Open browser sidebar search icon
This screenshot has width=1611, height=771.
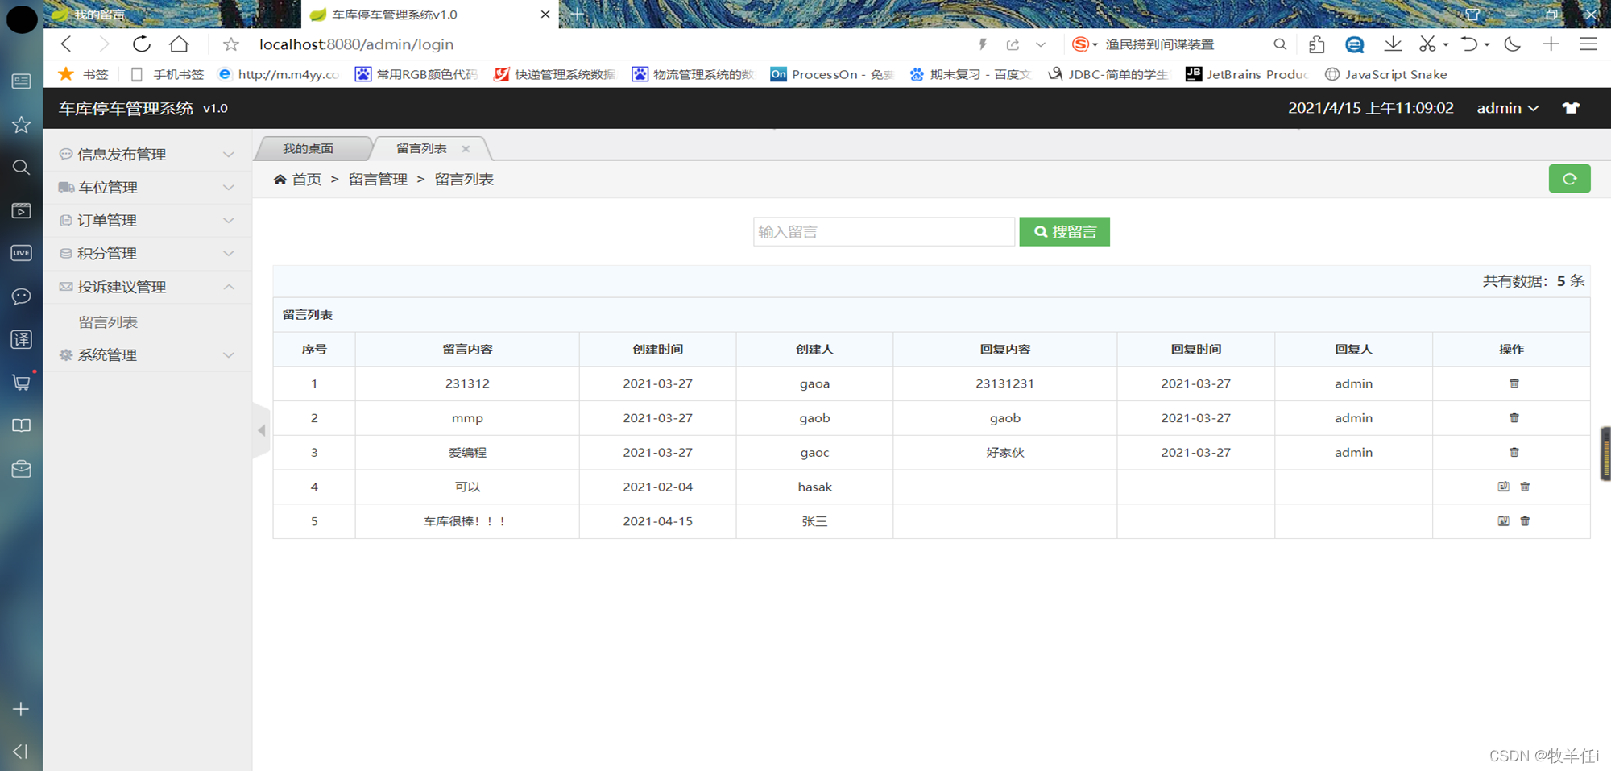[22, 168]
